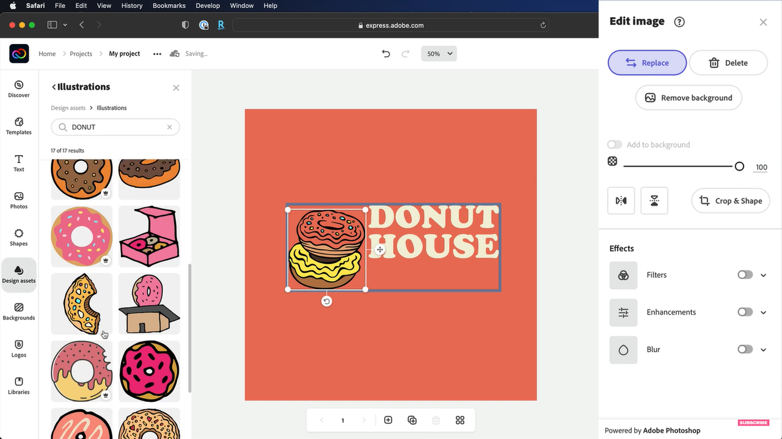
Task: Click the DONUT search field
Action: [115, 127]
